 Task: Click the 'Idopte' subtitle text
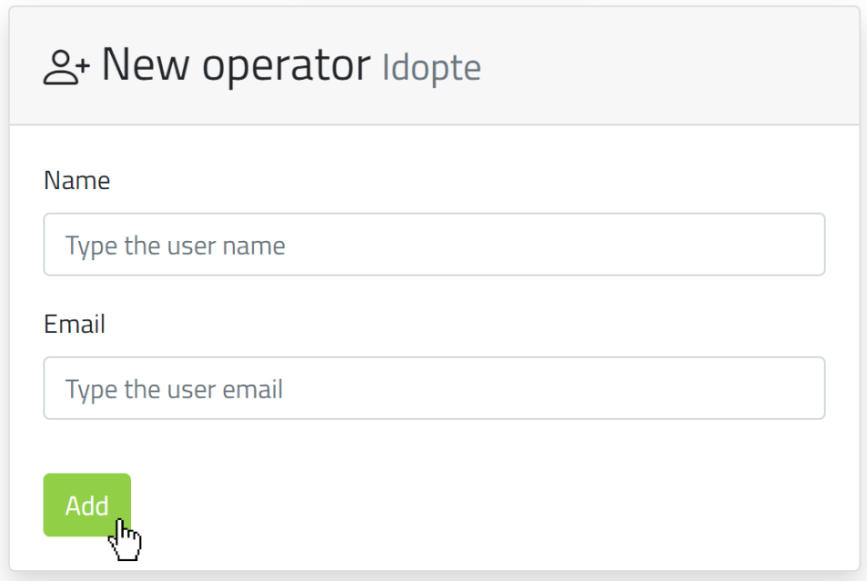tap(431, 68)
